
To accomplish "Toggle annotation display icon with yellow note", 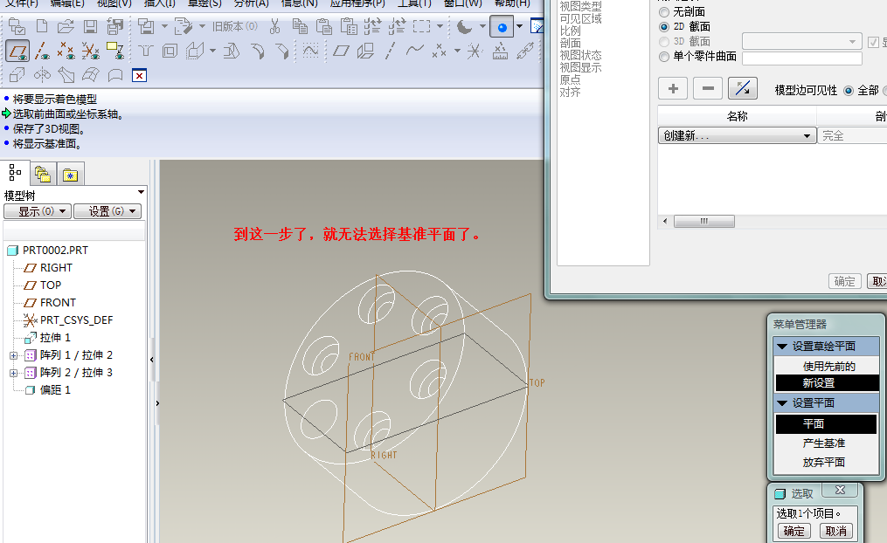I will [x=114, y=51].
